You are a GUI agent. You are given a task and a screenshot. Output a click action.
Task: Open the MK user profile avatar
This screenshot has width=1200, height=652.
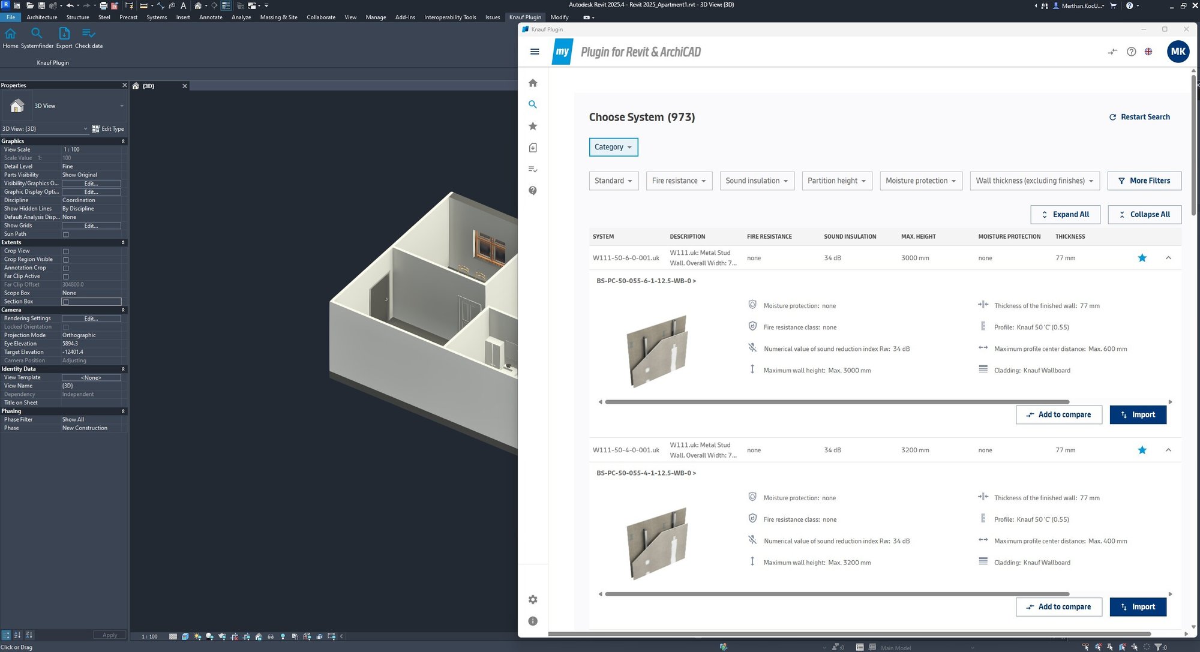(x=1178, y=52)
